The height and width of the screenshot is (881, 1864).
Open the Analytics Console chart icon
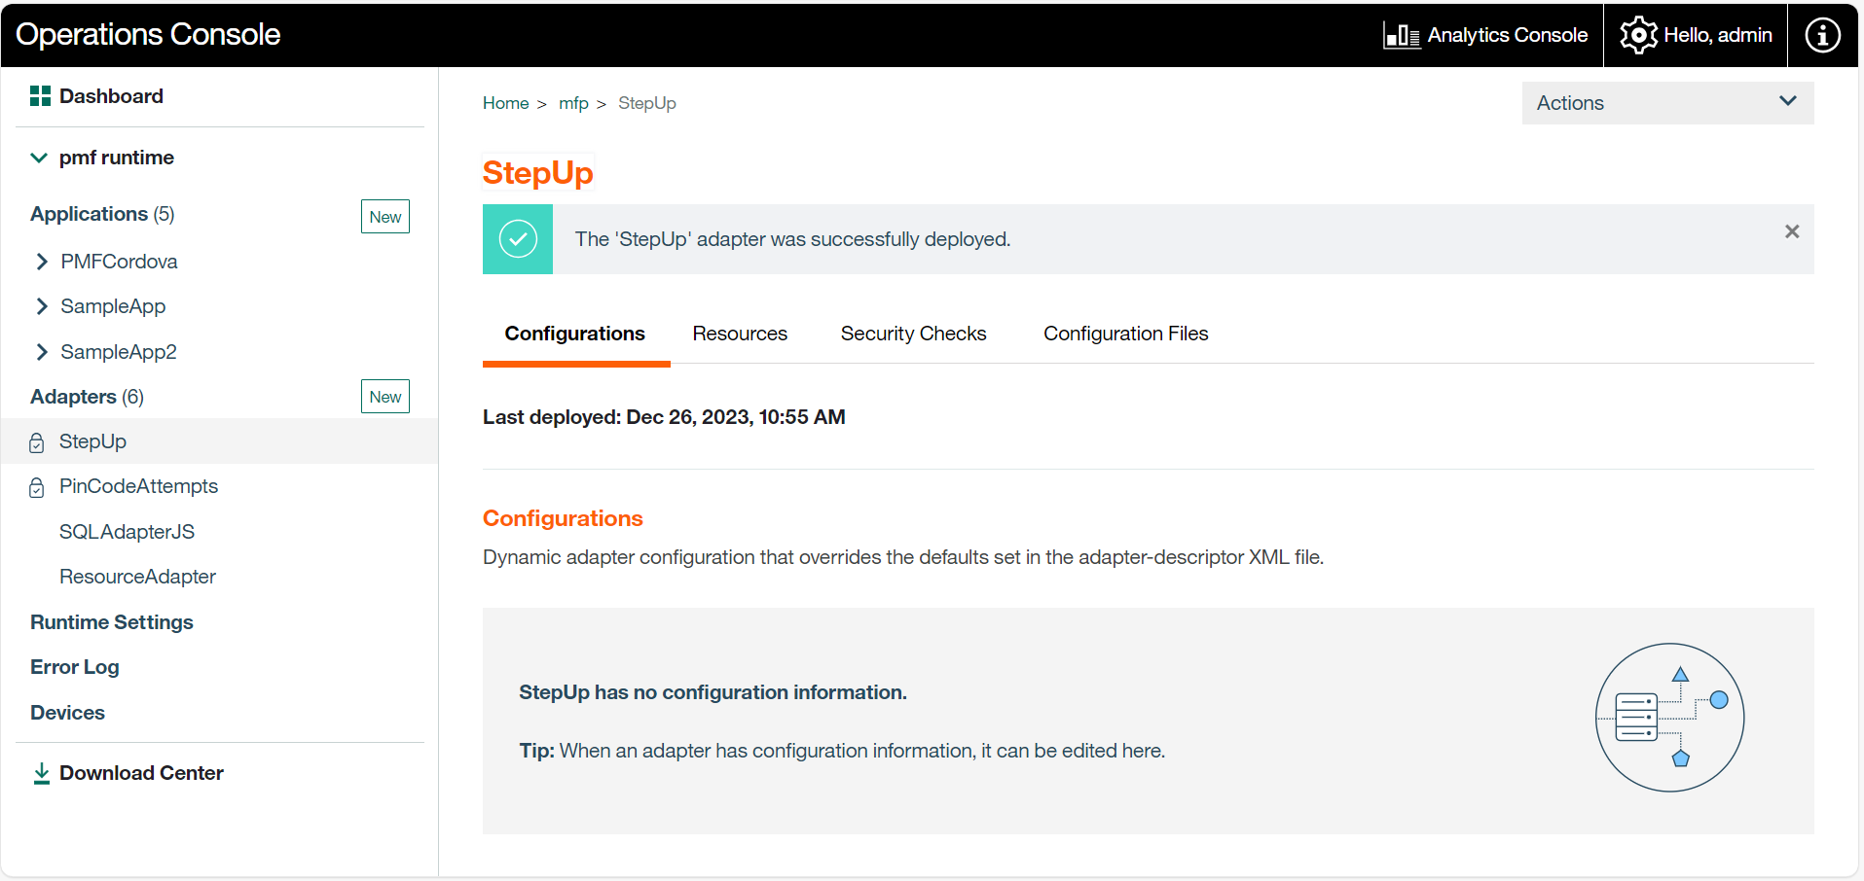tap(1402, 36)
